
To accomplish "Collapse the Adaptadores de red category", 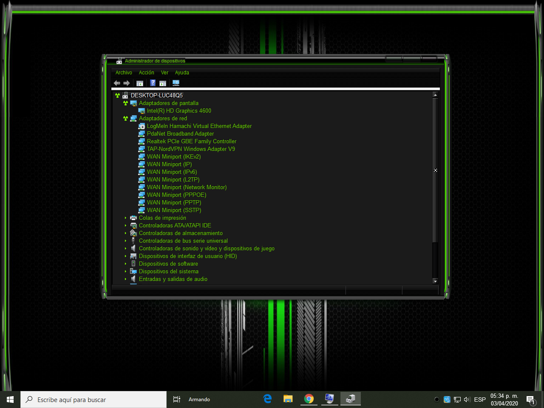I will (125, 119).
